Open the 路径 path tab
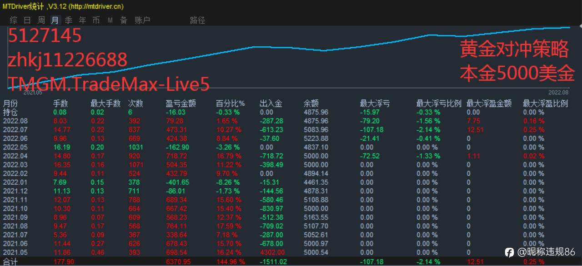The height and width of the screenshot is (266, 582). click(197, 20)
